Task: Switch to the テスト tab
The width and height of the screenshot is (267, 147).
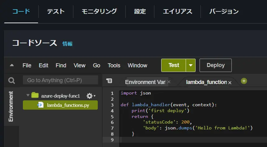Action: coord(56,11)
